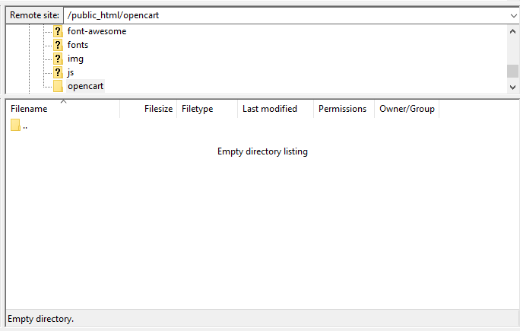Sort by Filesize column header
Image resolution: width=520 pixels, height=331 pixels.
148,109
